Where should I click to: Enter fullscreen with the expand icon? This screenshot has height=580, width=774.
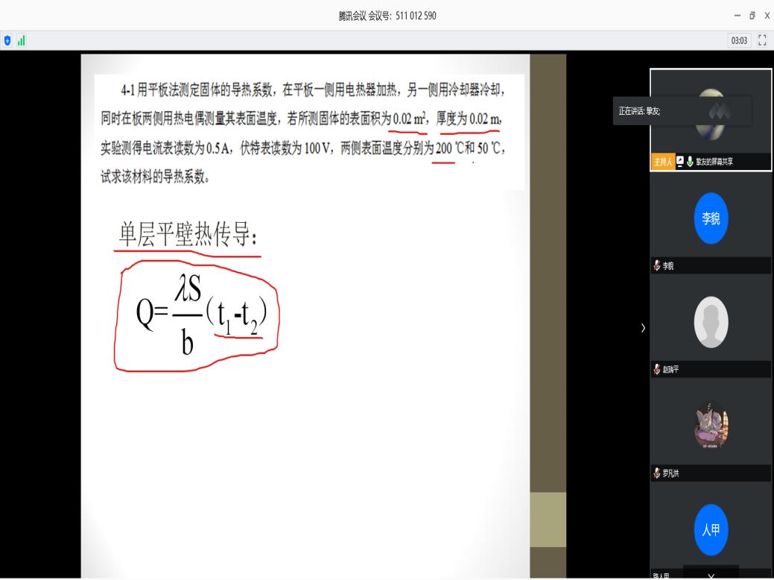762,40
